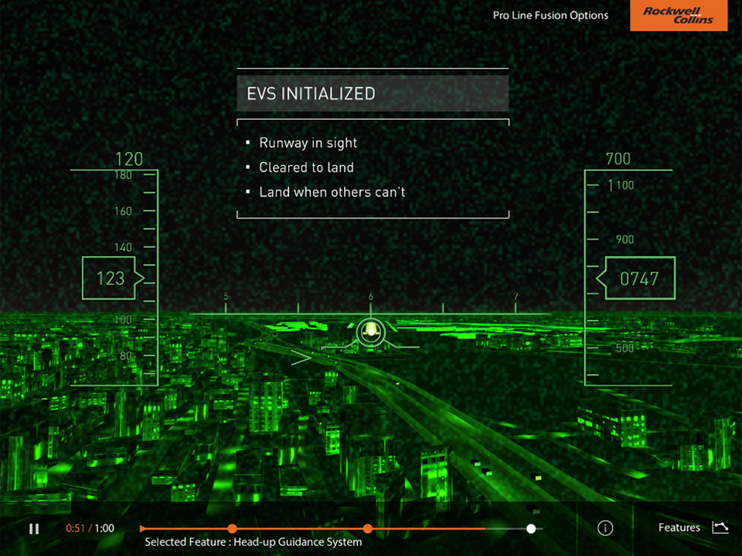This screenshot has width=742, height=556.
Task: Click the 'Runway in sight' bullet text
Action: pos(308,143)
